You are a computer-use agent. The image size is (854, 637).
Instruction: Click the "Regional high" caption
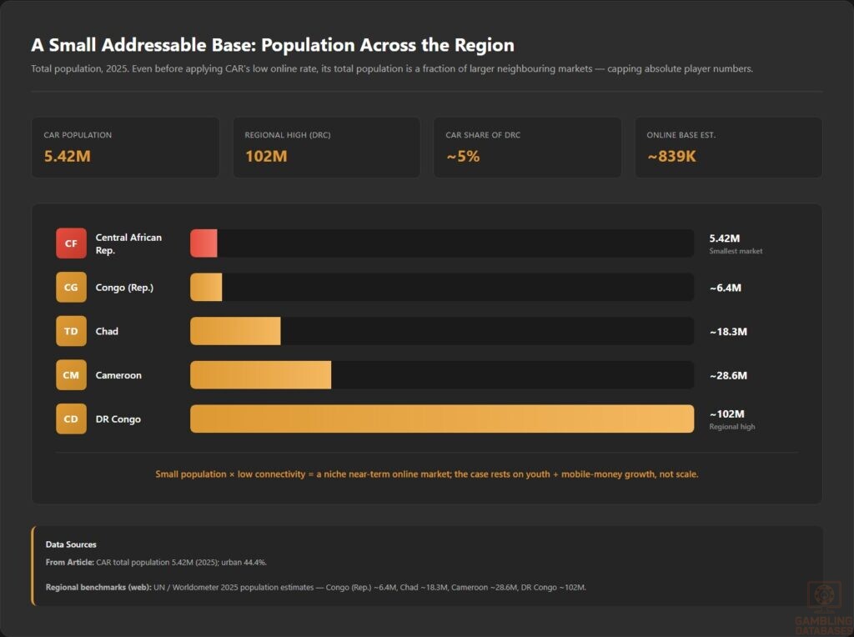732,427
